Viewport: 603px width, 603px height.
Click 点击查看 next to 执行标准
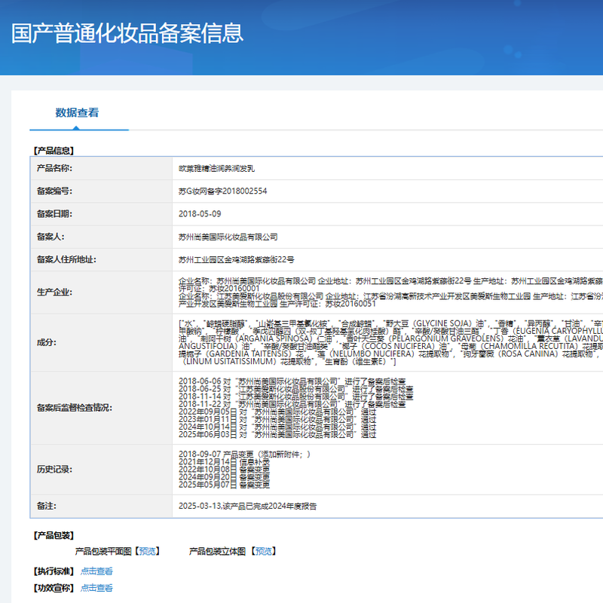pos(96,571)
